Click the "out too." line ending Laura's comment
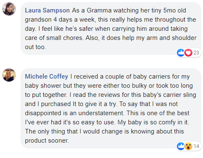This screenshot has height=158, width=203. [x=35, y=47]
